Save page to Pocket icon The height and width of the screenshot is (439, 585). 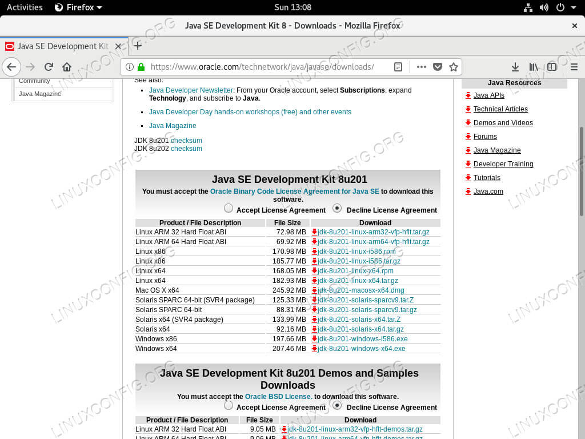click(438, 67)
